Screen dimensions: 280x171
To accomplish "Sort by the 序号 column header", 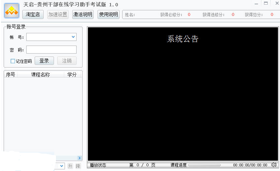I will (11, 75).
